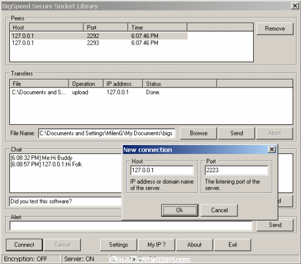Click chat line 'Me:Hi Buddy'
The image size is (301, 264).
[41, 158]
